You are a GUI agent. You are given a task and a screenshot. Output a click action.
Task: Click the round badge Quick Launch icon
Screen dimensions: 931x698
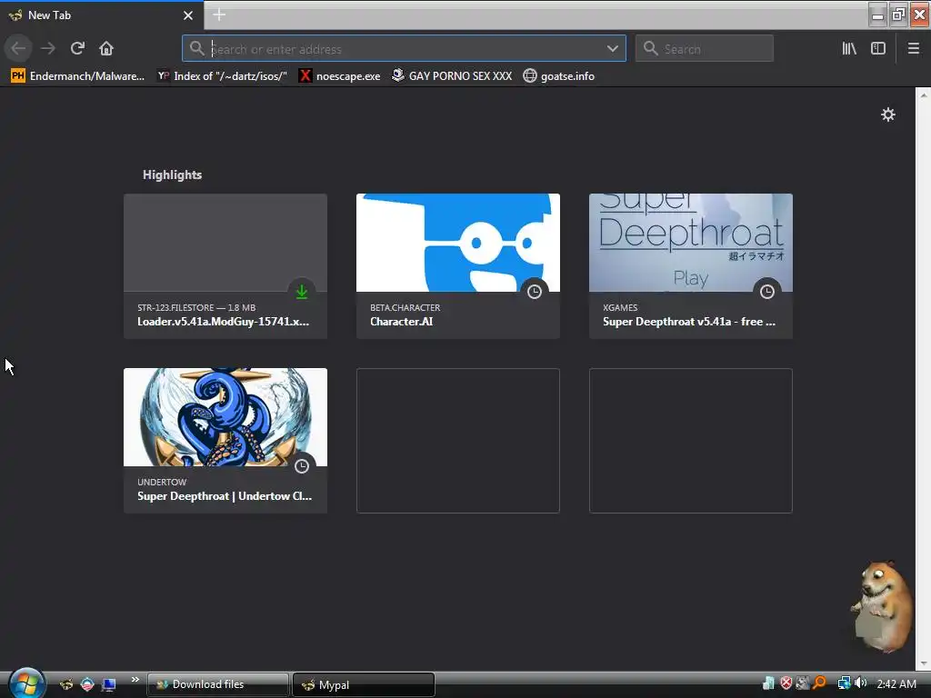click(x=87, y=684)
